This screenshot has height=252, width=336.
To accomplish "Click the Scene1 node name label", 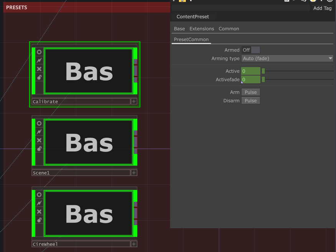I will click(x=81, y=173).
